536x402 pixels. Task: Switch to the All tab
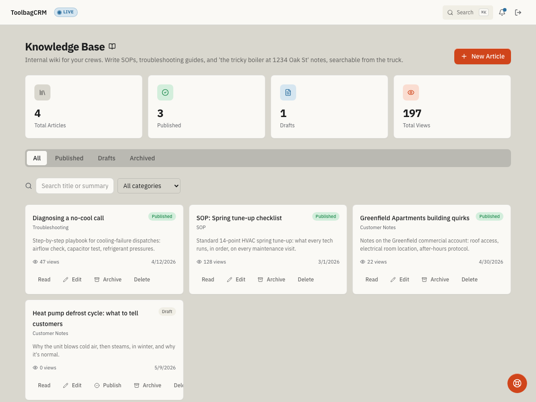[x=37, y=158]
